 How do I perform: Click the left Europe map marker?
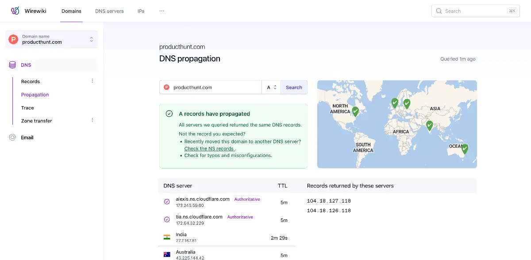click(395, 103)
